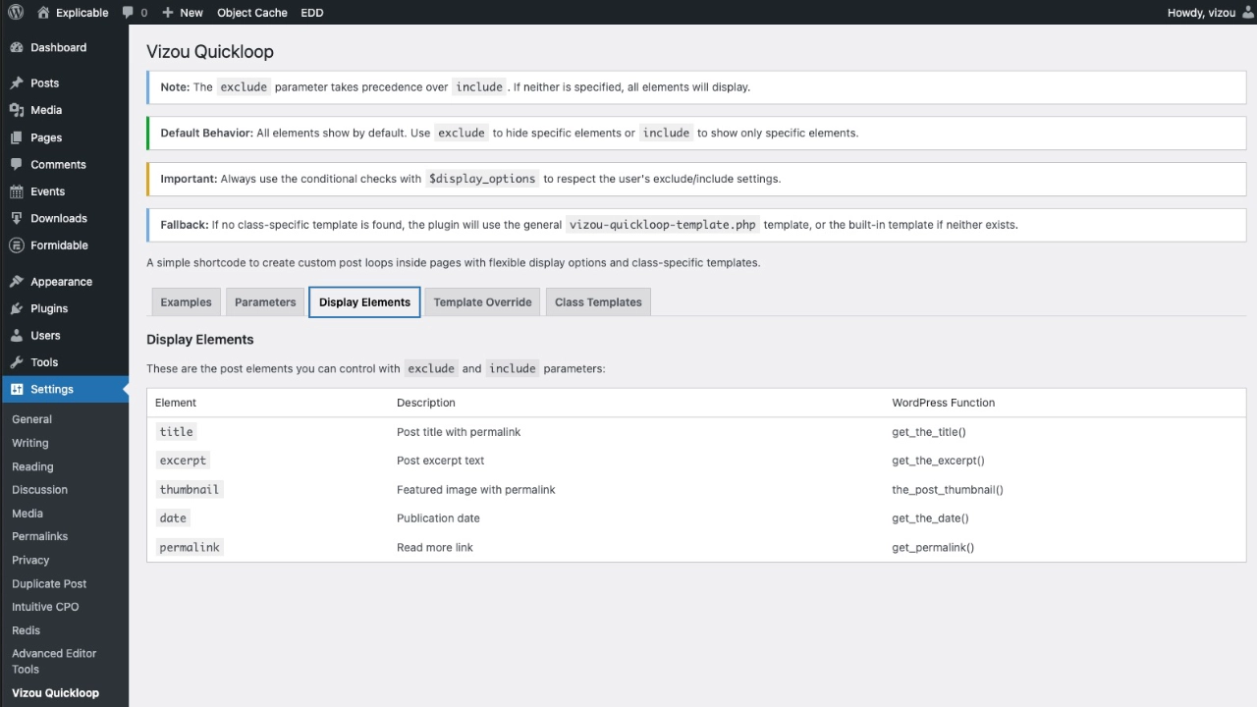Expand the Howdy, vizou account menu
The height and width of the screenshot is (707, 1257).
coord(1201,13)
